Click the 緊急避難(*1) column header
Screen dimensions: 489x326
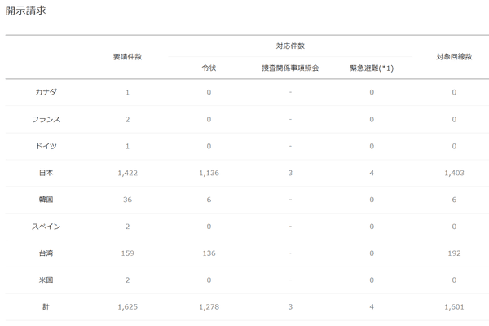point(372,68)
